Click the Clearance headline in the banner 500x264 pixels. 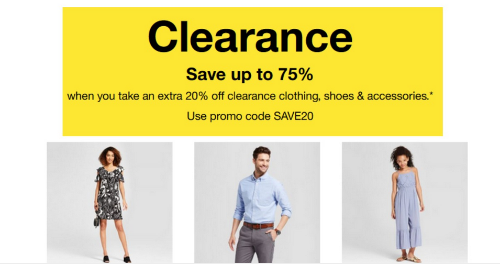[x=250, y=37]
